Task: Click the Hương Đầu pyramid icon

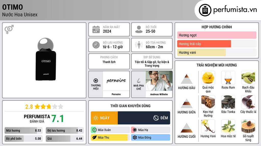Action: (x=187, y=79)
